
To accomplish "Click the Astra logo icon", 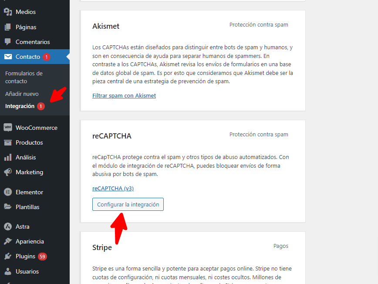I will pyautogui.click(x=8, y=227).
